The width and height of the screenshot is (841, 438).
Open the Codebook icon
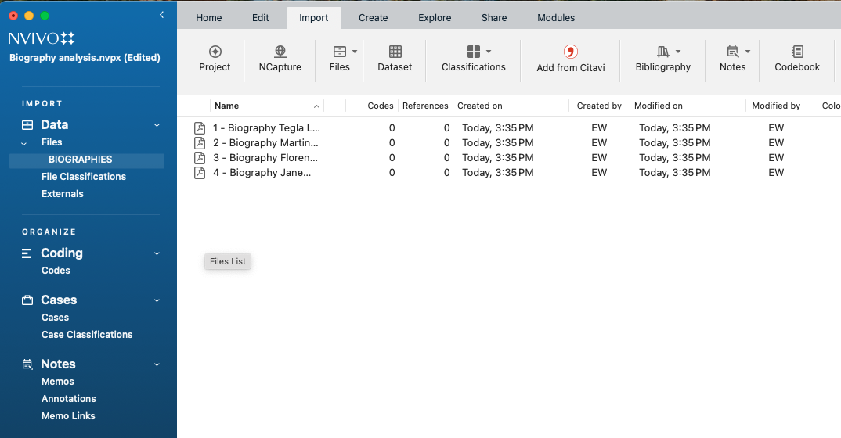(x=797, y=52)
